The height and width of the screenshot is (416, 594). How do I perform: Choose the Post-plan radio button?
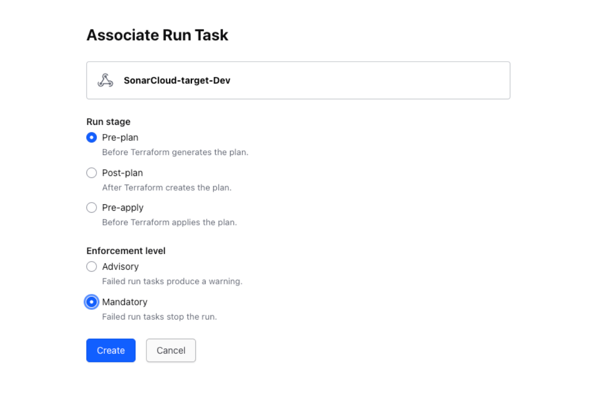point(92,173)
